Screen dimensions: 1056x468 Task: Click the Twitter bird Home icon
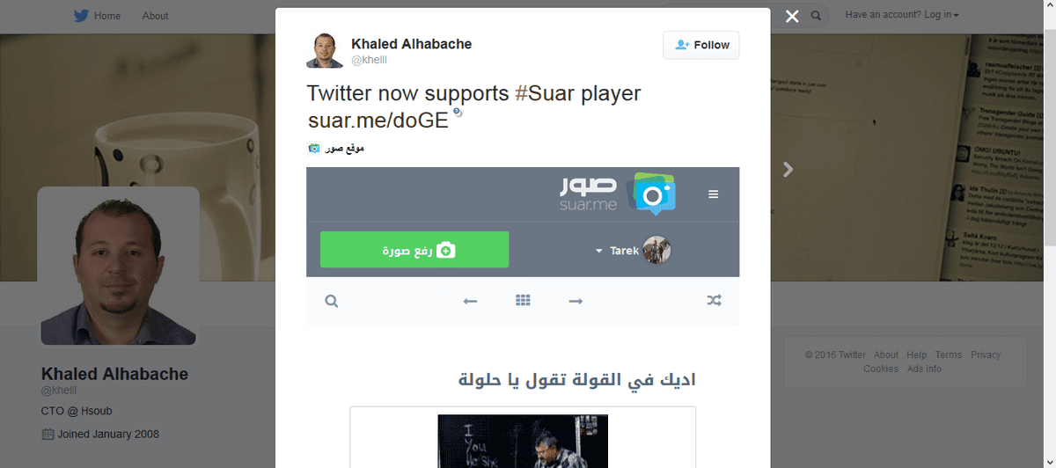(81, 15)
